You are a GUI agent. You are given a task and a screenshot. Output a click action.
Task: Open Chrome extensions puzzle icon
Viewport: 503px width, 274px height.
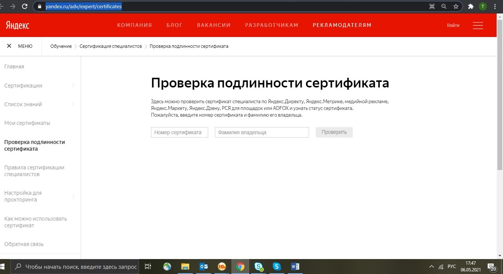pyautogui.click(x=471, y=6)
